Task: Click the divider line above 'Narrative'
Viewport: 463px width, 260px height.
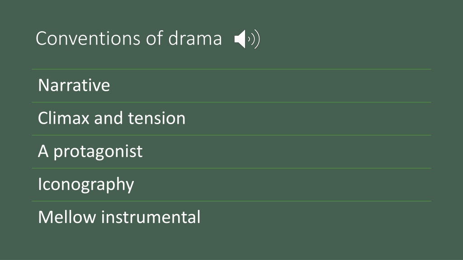Action: (231, 69)
